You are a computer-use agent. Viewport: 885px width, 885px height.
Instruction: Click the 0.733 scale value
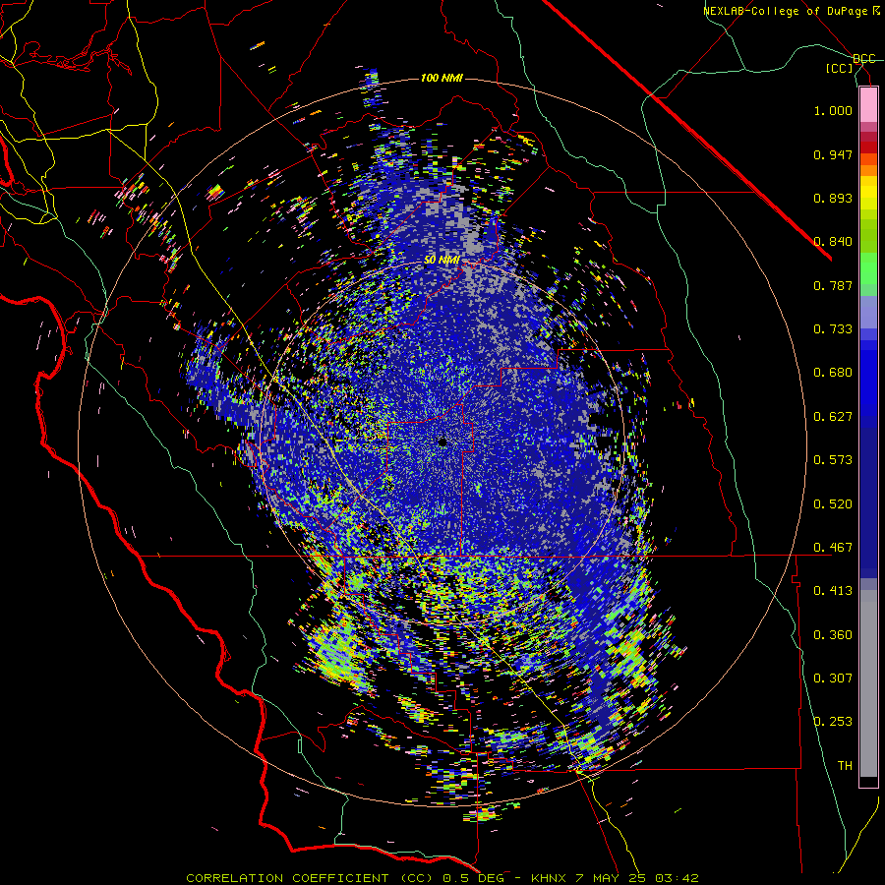[x=833, y=329]
